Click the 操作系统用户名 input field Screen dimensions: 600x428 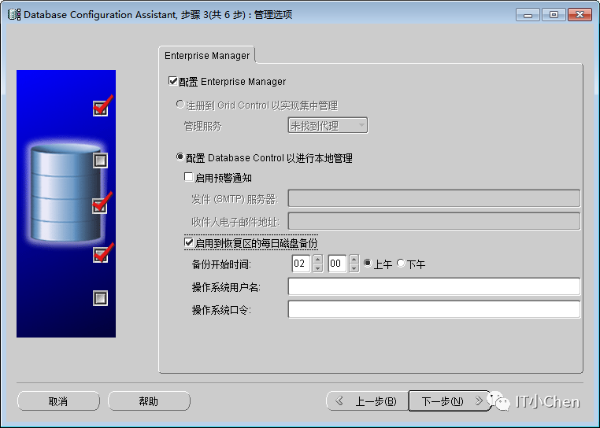[x=434, y=286]
